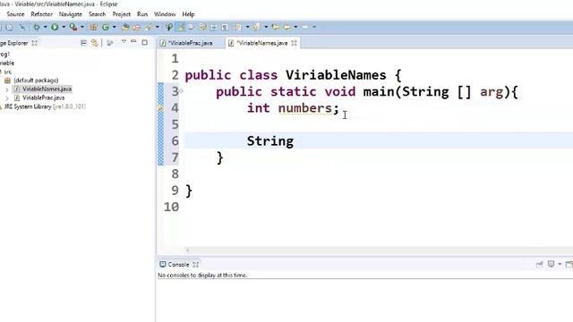Click the Search flashlight icon in toolbar
573x322 pixels.
coord(148,27)
